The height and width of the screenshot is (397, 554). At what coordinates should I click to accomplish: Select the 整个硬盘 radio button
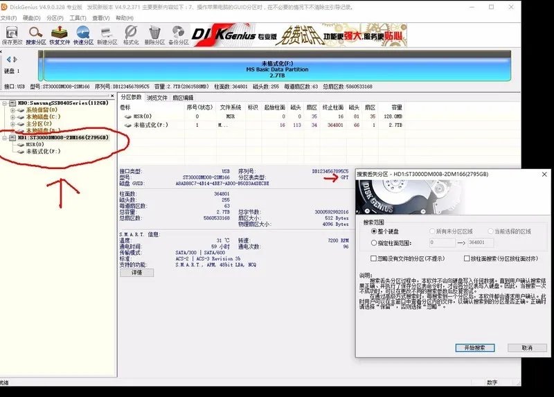click(375, 231)
